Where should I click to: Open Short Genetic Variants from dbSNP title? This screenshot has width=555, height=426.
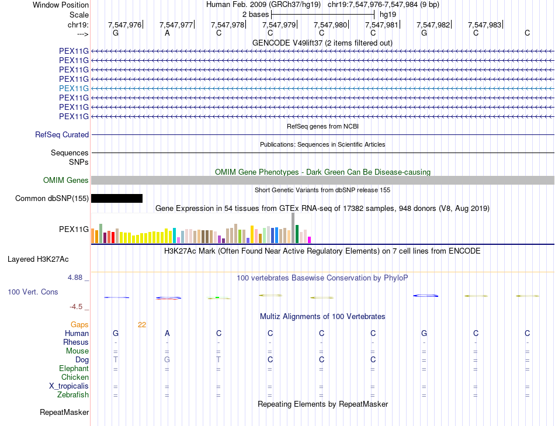[322, 190]
